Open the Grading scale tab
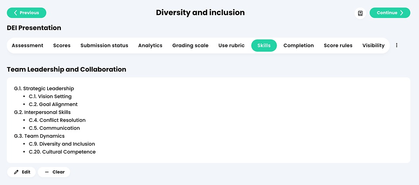419x185 pixels. 190,46
